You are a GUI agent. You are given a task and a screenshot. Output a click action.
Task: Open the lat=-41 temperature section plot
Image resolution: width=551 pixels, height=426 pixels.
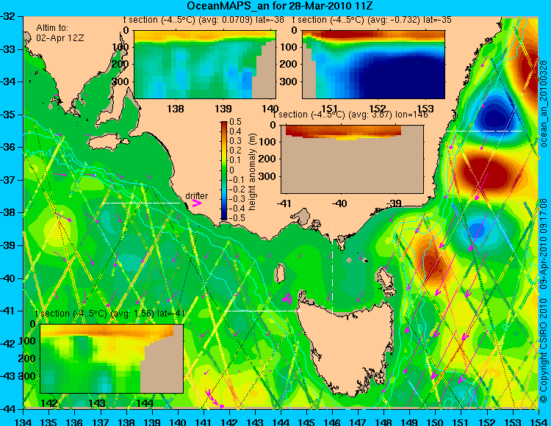coord(112,358)
